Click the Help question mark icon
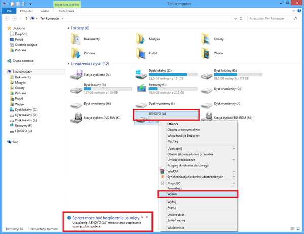Image resolution: width=304 pixels, height=234 pixels. (299, 11)
